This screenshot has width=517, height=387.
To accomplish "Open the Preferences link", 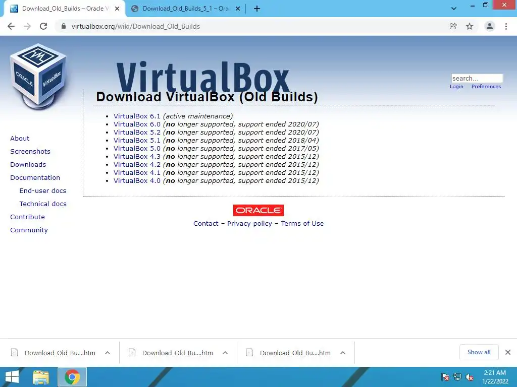I will point(486,87).
